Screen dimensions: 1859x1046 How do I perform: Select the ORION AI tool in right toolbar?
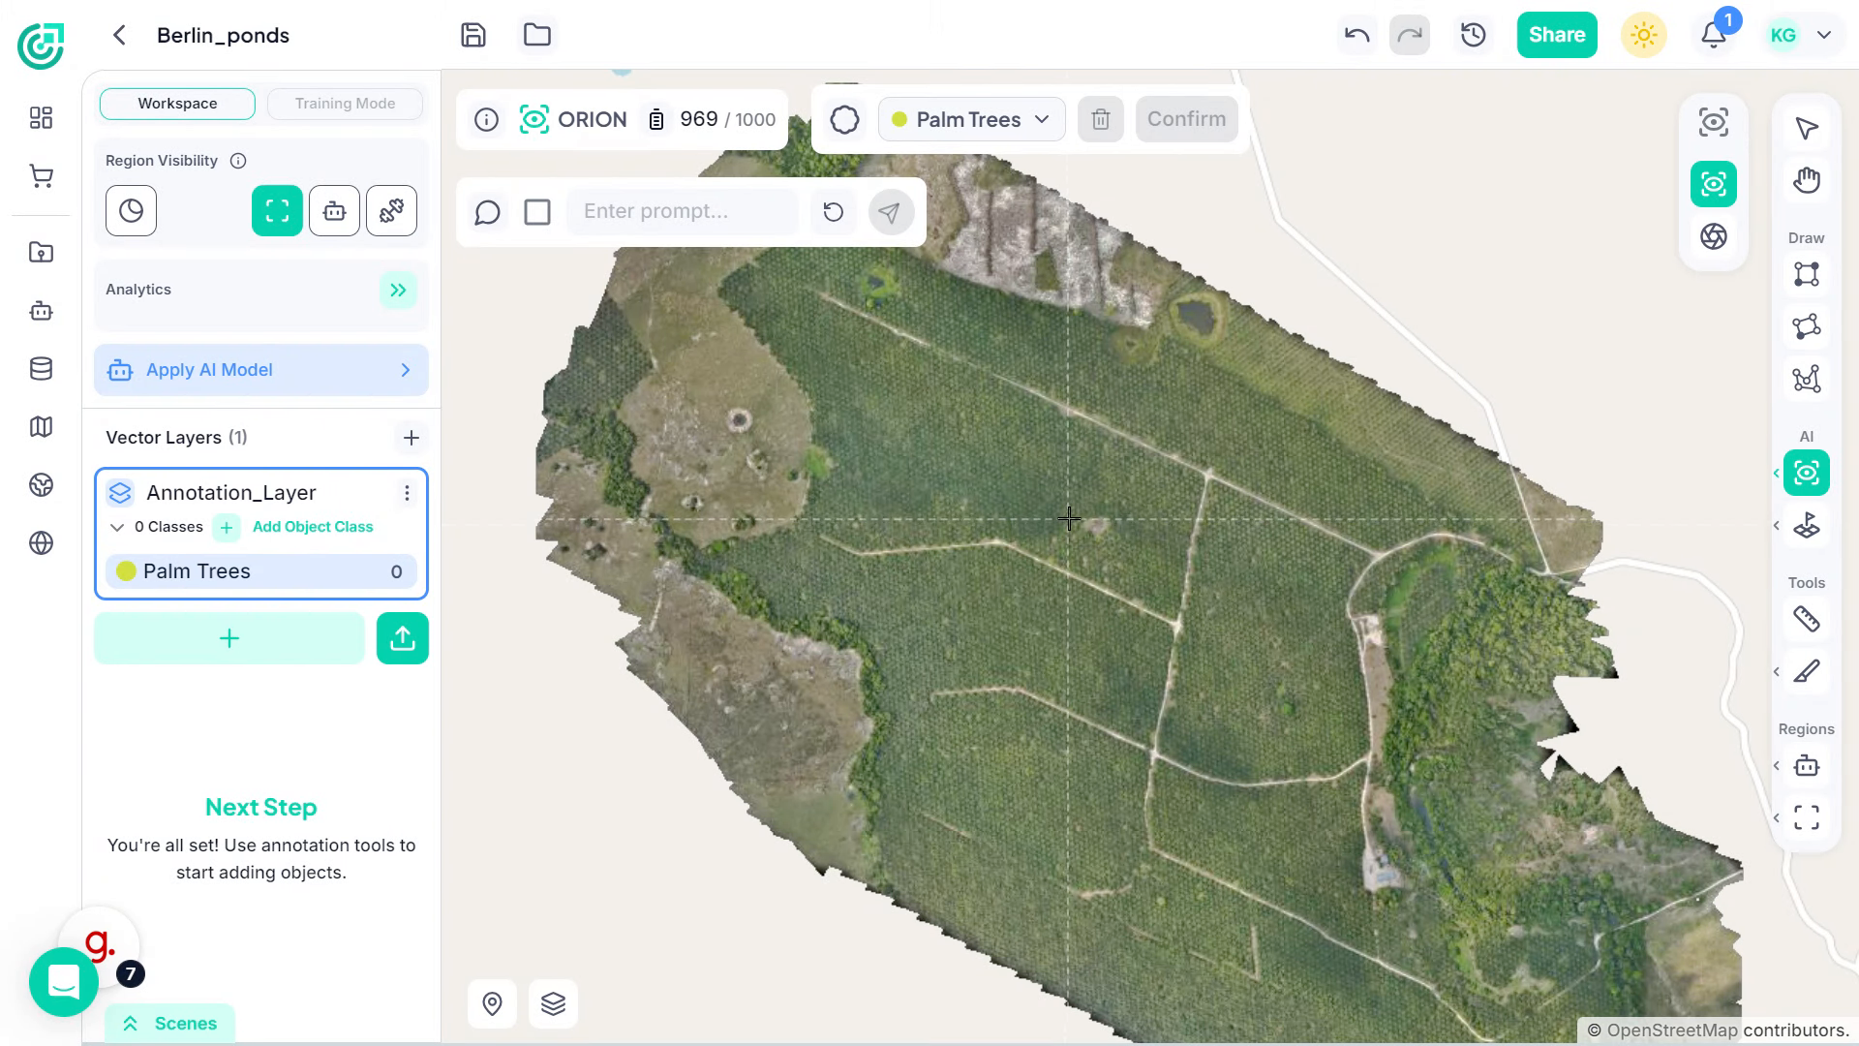pyautogui.click(x=1807, y=474)
